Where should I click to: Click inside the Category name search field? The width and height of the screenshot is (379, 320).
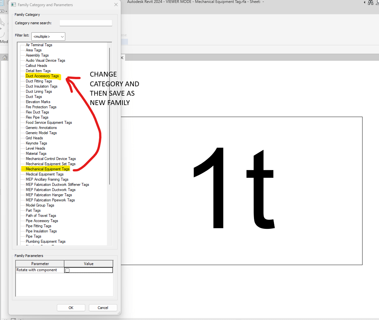86,23
